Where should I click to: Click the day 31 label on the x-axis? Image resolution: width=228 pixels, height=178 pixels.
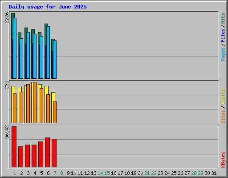point(214,173)
